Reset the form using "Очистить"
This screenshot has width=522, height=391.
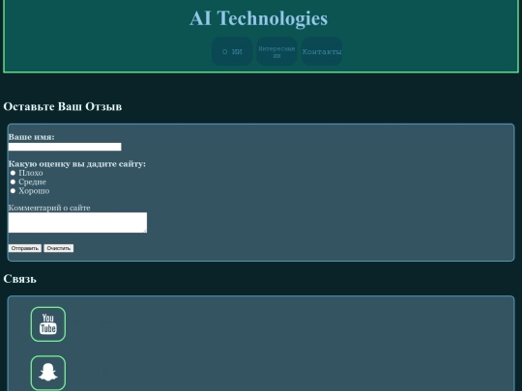click(x=59, y=248)
